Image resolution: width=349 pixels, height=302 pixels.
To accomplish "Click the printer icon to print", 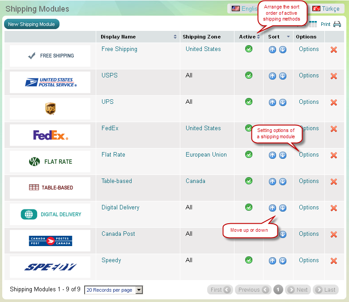I will pos(337,25).
